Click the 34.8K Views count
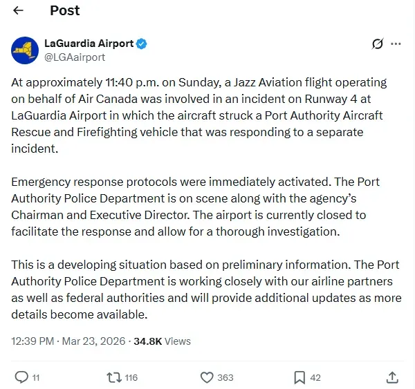 [162, 341]
